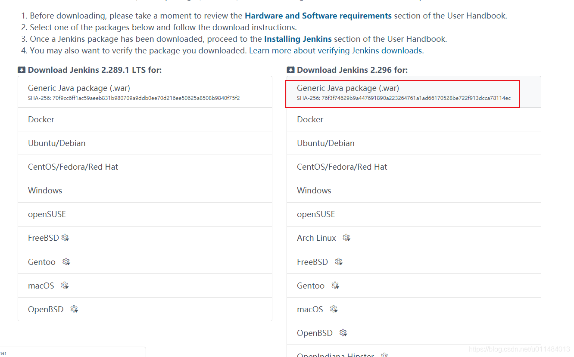This screenshot has height=357, width=574.
Task: Click gear icon next to LTS macOS
Action: coord(65,286)
